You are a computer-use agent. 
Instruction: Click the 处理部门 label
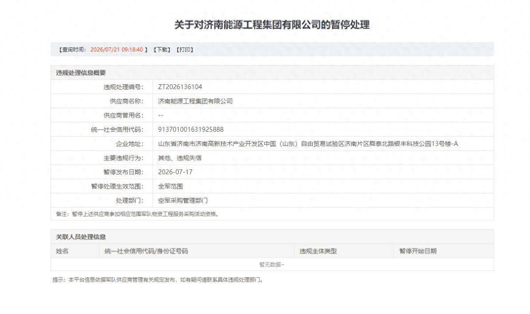point(130,200)
